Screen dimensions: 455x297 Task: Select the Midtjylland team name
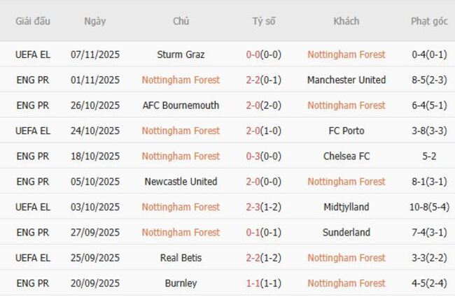pyautogui.click(x=346, y=207)
